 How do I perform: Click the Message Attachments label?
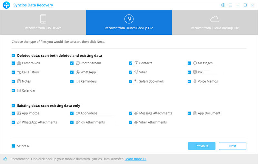point(155,113)
